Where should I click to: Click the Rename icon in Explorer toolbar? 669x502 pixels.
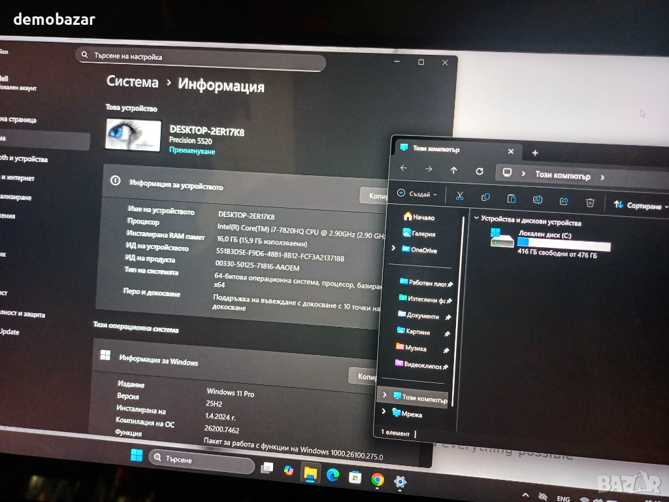point(538,200)
